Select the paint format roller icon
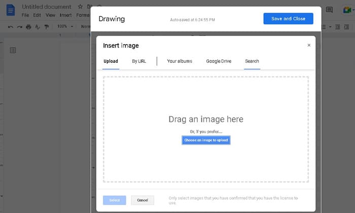Image resolution: width=355 pixels, height=213 pixels. [x=46, y=26]
